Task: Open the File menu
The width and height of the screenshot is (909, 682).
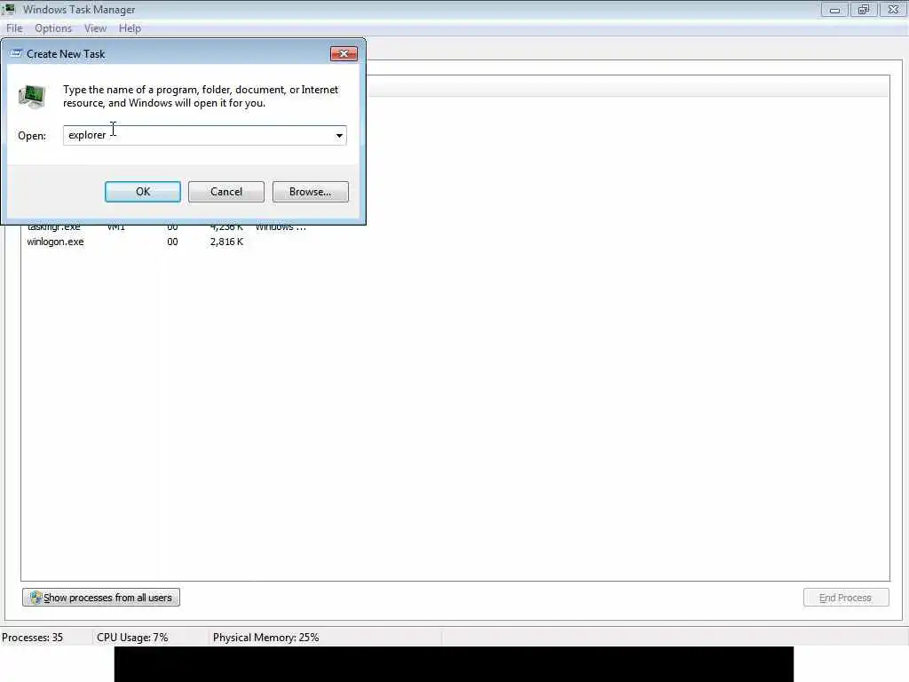Action: coord(14,28)
